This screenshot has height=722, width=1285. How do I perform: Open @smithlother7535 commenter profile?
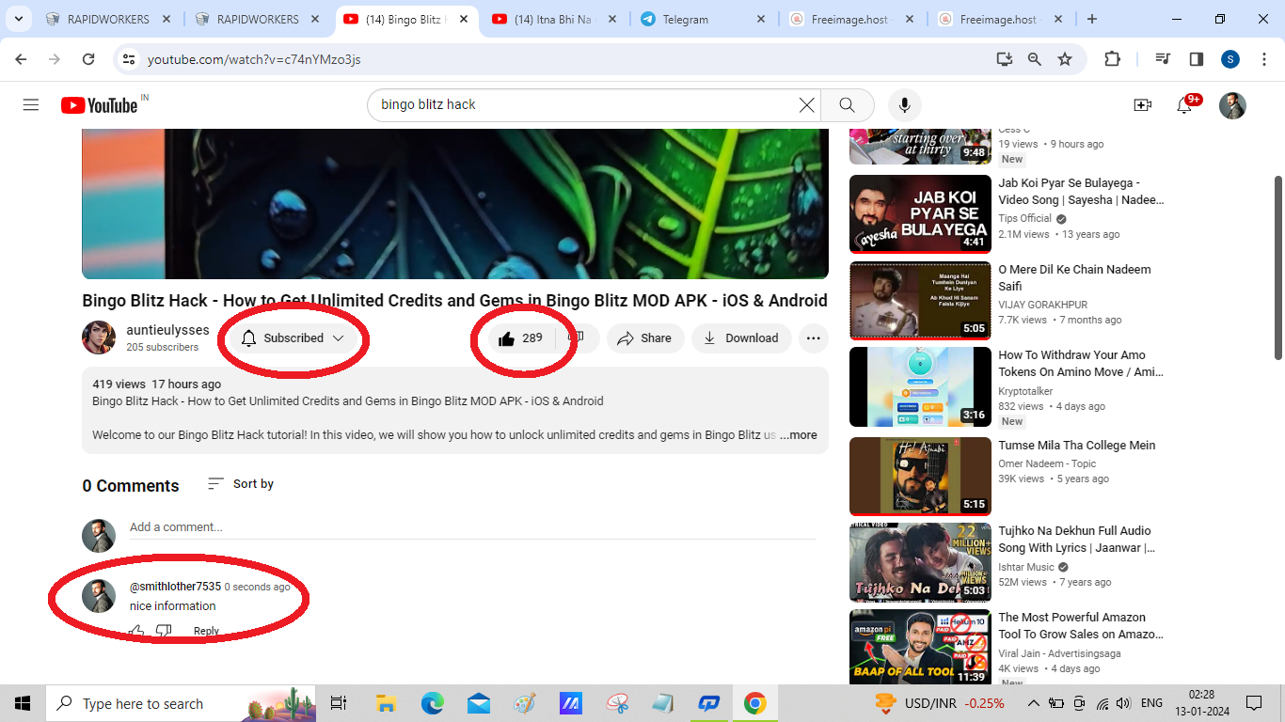tap(175, 587)
